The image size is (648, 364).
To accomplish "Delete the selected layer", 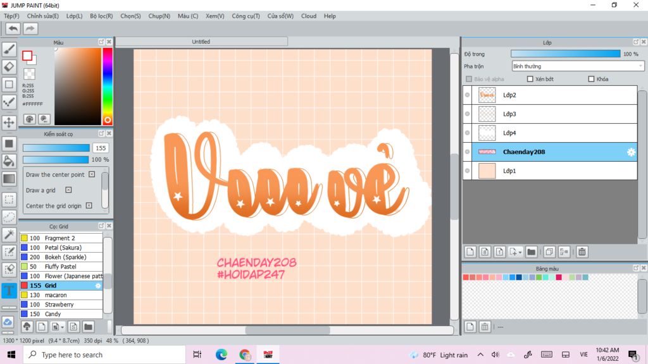I will click(x=582, y=252).
